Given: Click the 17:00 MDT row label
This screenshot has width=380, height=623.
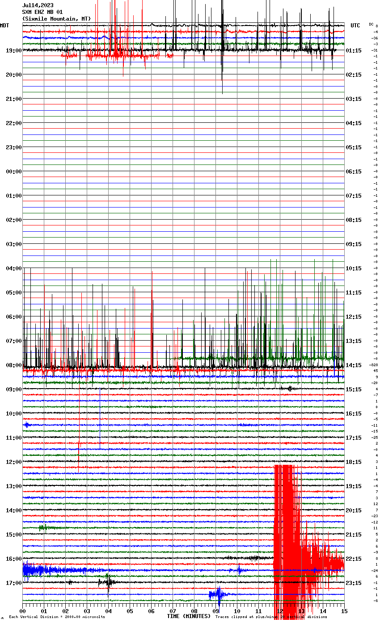Looking at the screenshot, I should (13, 583).
